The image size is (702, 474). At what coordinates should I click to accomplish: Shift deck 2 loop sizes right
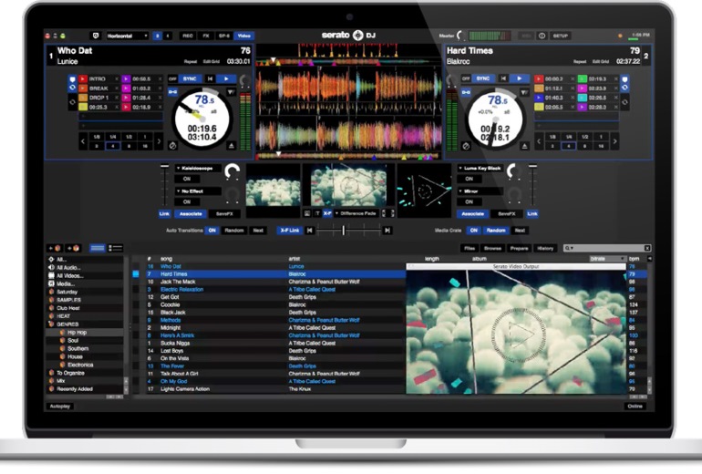[x=614, y=141]
